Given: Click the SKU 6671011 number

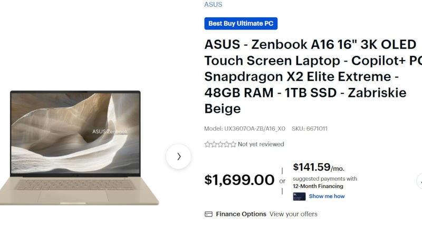Looking at the screenshot, I should click(317, 129).
